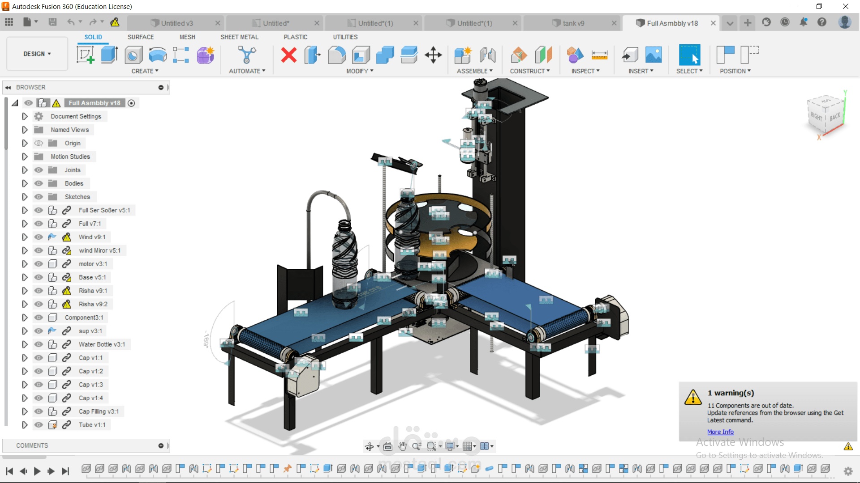Select the Move/Copy tool icon
The image size is (860, 483).
click(x=433, y=55)
